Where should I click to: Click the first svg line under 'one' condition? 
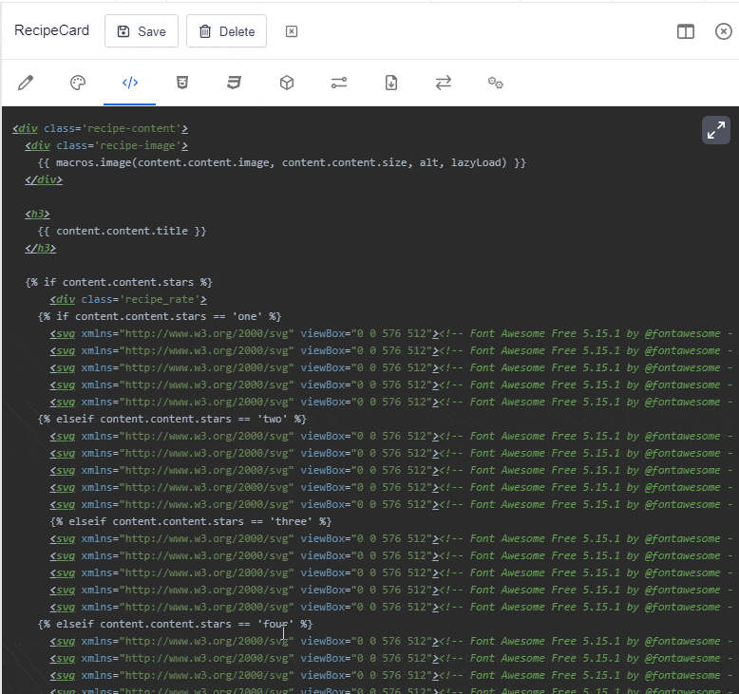click(391, 333)
